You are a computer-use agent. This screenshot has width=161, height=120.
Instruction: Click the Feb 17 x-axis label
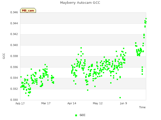coord(20,103)
